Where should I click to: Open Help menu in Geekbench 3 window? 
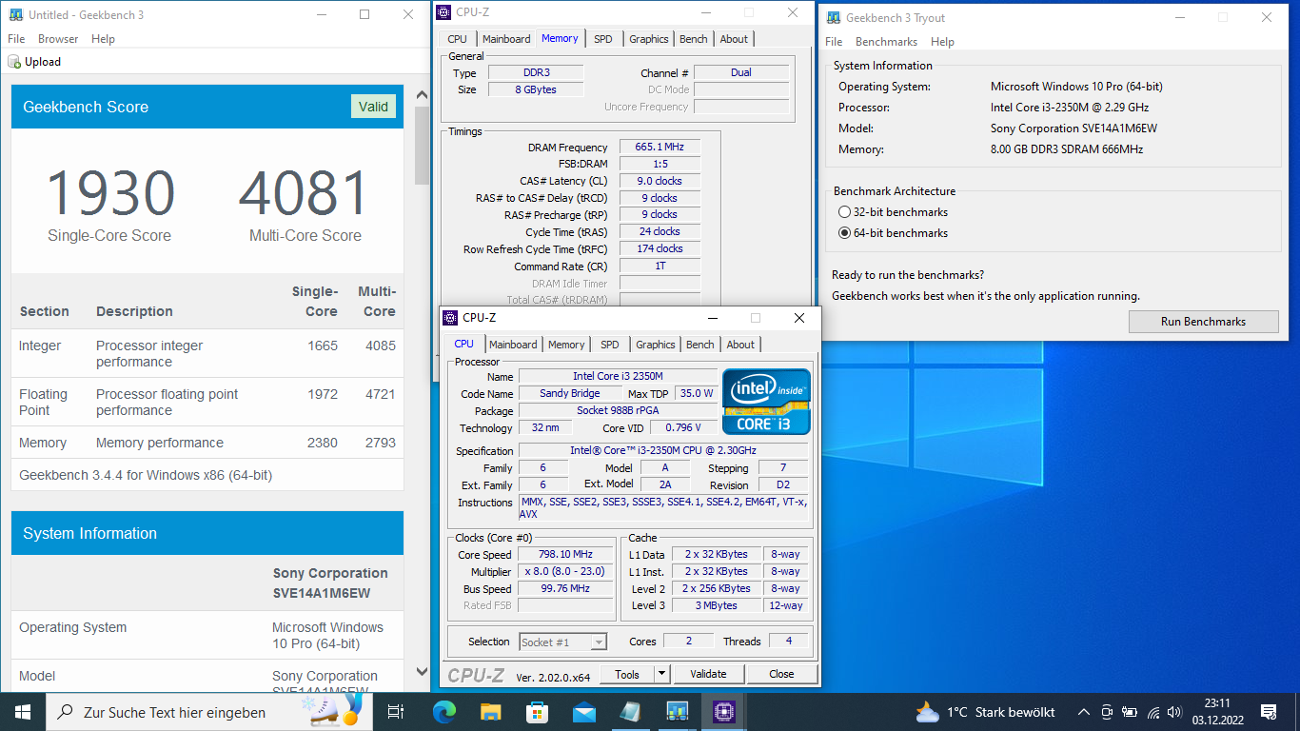click(x=103, y=39)
